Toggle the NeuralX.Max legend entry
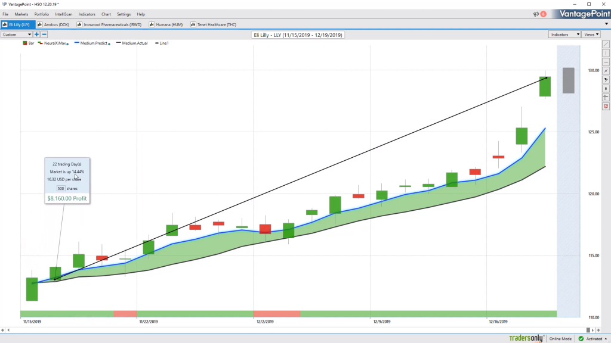This screenshot has width=611, height=343. click(52, 43)
